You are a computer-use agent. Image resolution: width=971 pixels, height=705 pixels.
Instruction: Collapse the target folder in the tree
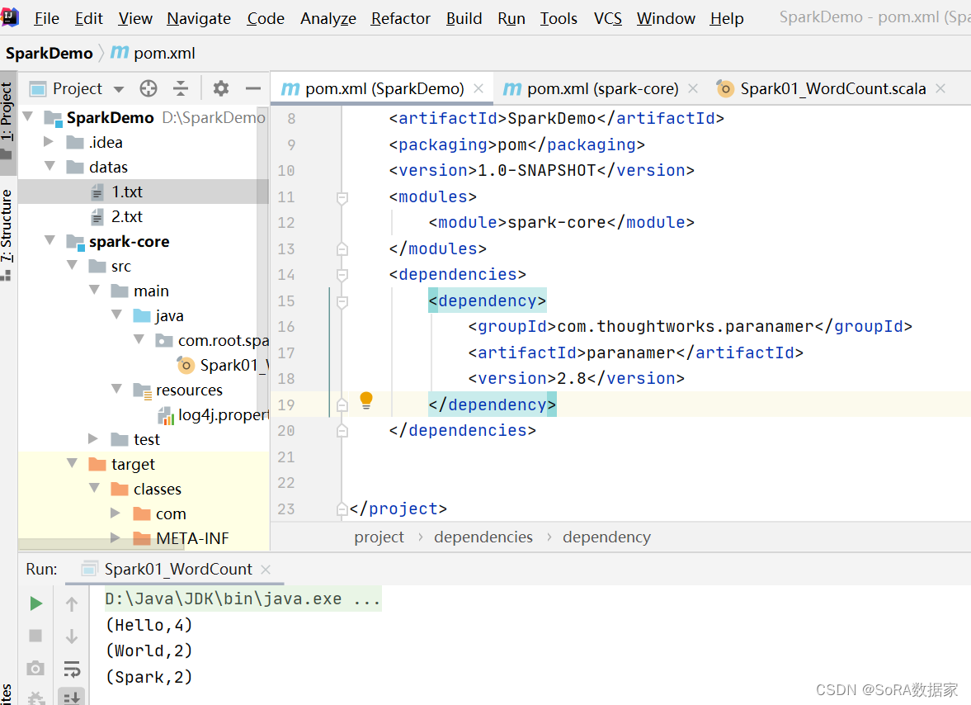71,464
